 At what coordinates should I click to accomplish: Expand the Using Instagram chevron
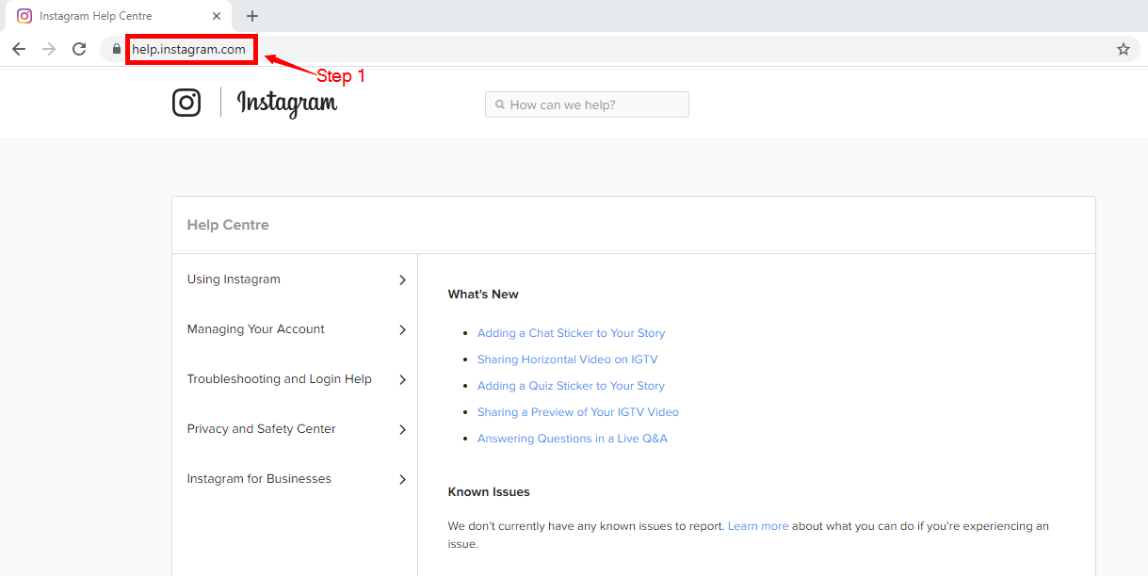point(402,280)
